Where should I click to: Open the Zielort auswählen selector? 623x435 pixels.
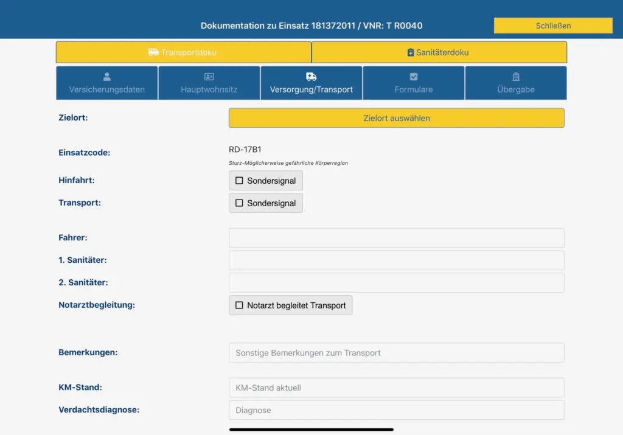pos(396,118)
